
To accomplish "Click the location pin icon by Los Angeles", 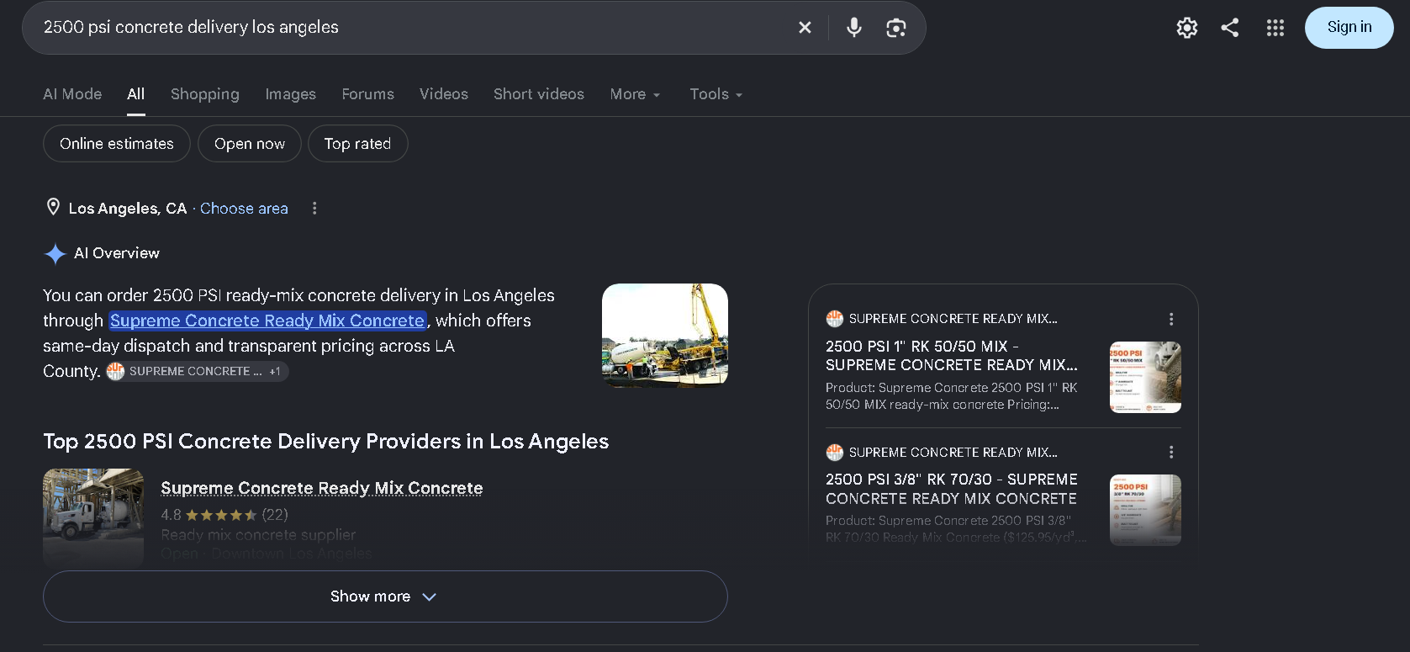I will tap(53, 207).
